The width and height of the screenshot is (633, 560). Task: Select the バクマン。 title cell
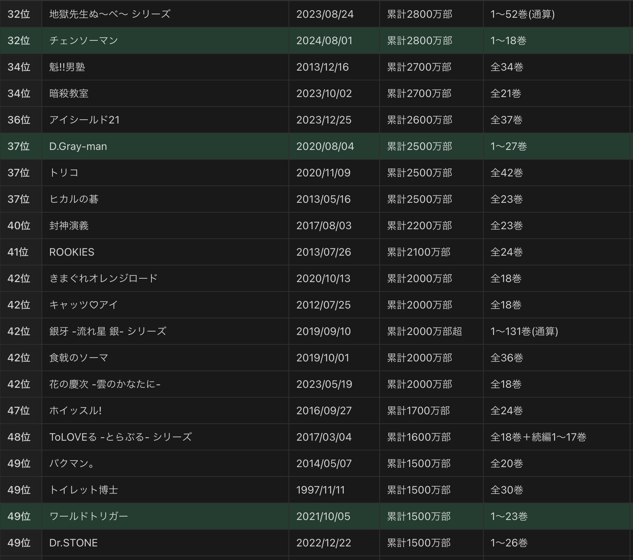72,463
